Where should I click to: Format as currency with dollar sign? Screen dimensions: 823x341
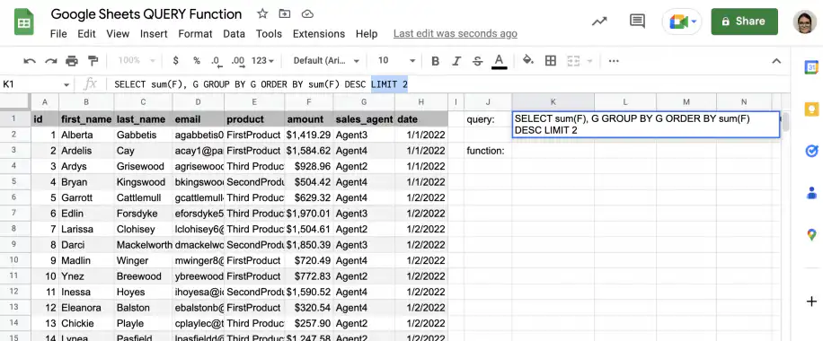click(x=176, y=61)
